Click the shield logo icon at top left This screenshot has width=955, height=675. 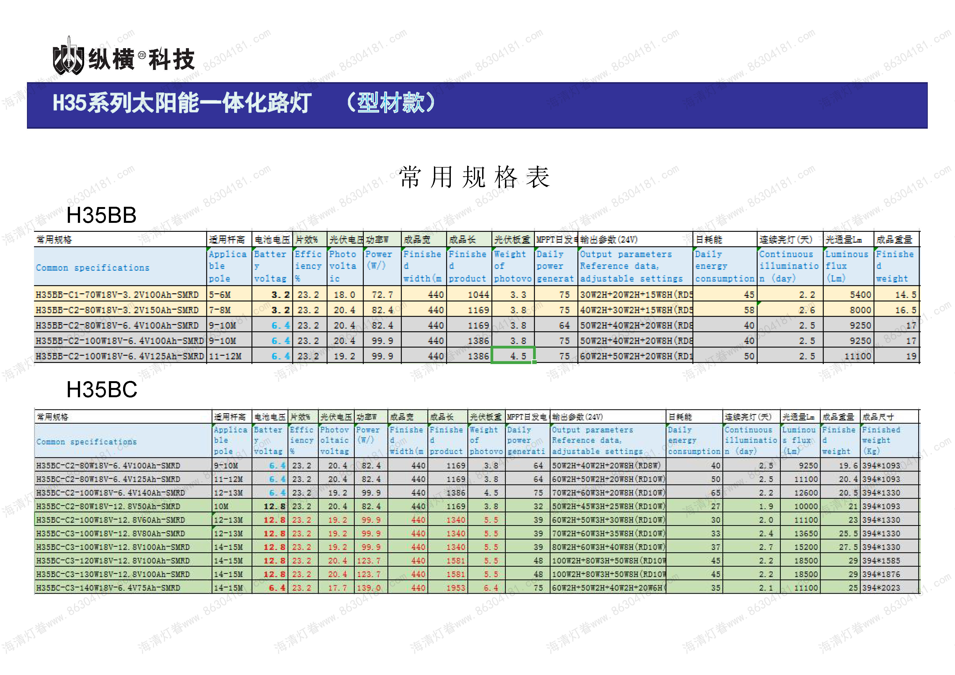69,58
